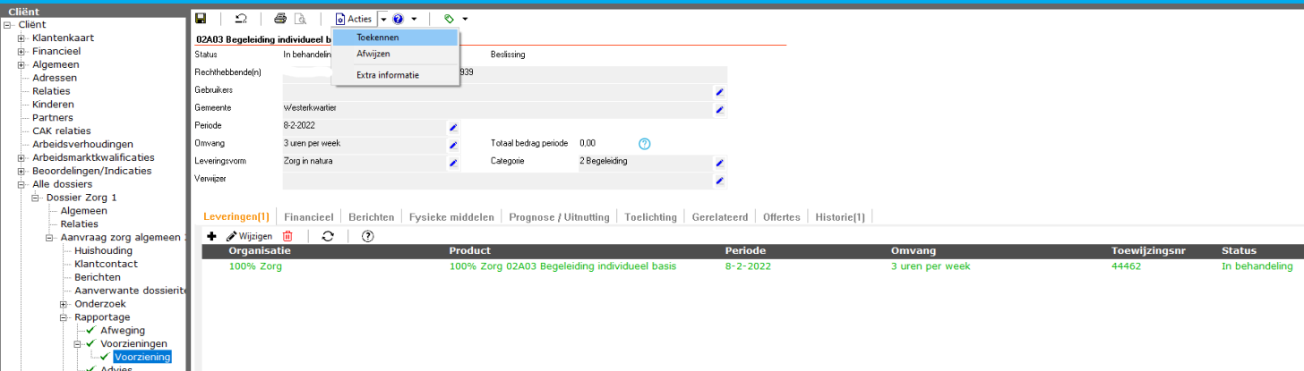Edit Categorie with its pencil icon
The image size is (1304, 371).
tap(719, 163)
